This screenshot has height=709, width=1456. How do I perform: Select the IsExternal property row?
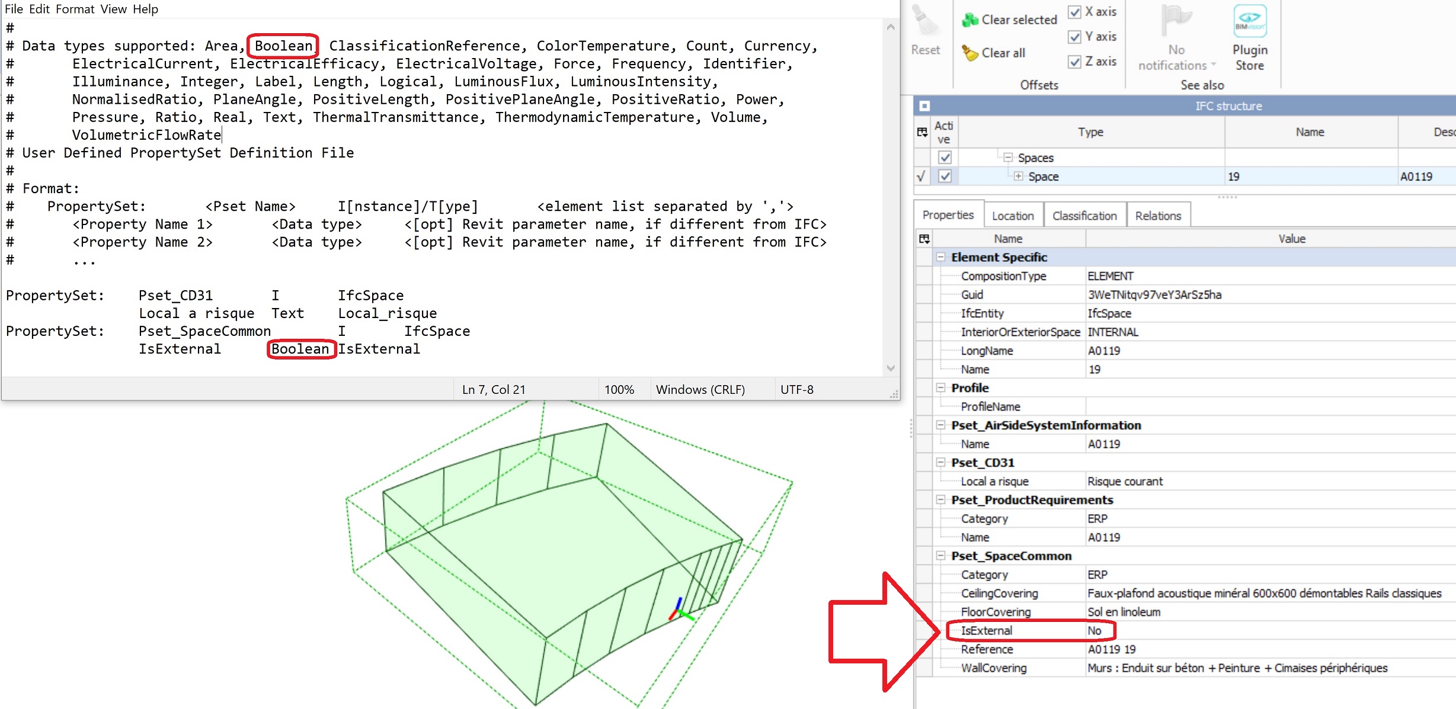[987, 631]
